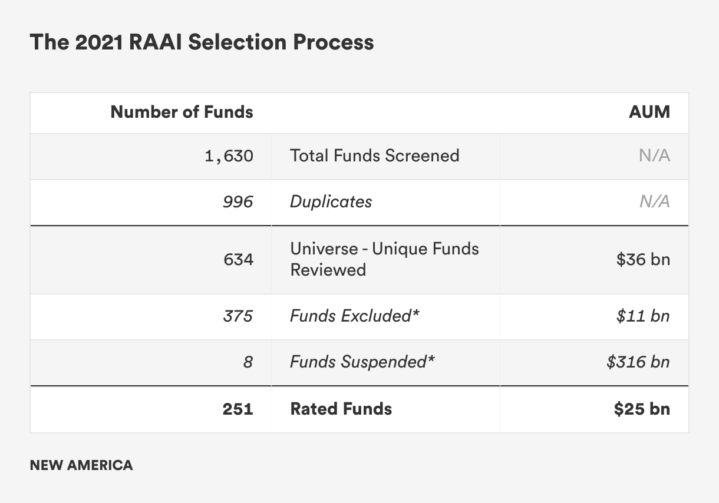Click the 375 excluded funds count
This screenshot has height=503, width=719.
[x=238, y=316]
